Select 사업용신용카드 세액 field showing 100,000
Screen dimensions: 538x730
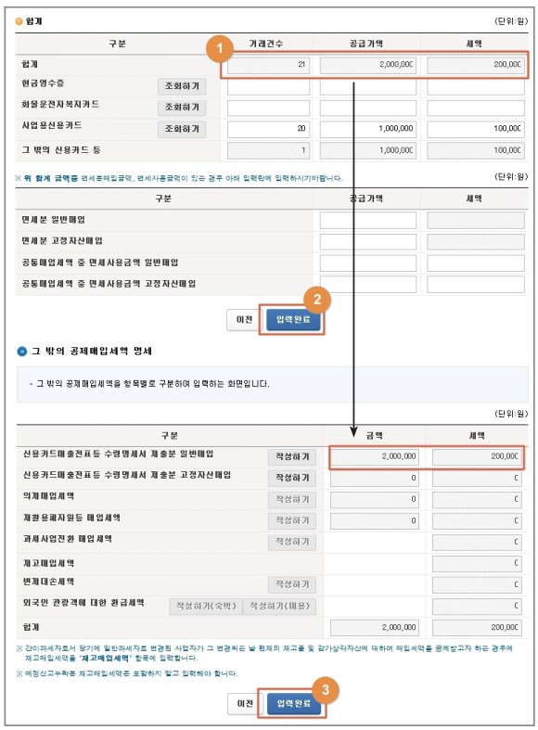coord(476,129)
